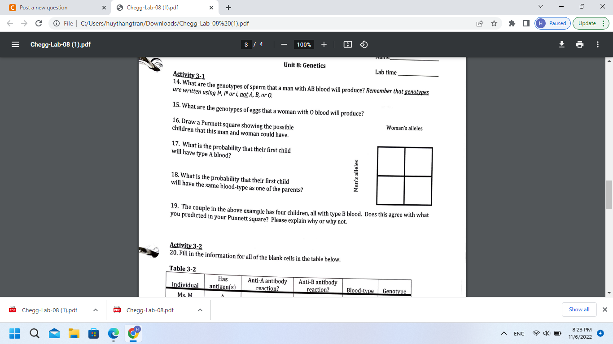
Task: Click the scrollbar down arrow
Action: 609,293
